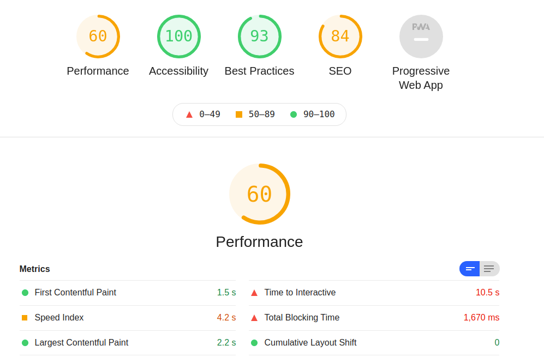The width and height of the screenshot is (544, 357).
Task: Click the Performance score gauge showing 60
Action: 98,37
